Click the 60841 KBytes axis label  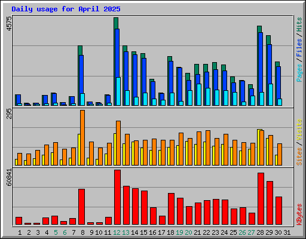[x=9, y=177]
